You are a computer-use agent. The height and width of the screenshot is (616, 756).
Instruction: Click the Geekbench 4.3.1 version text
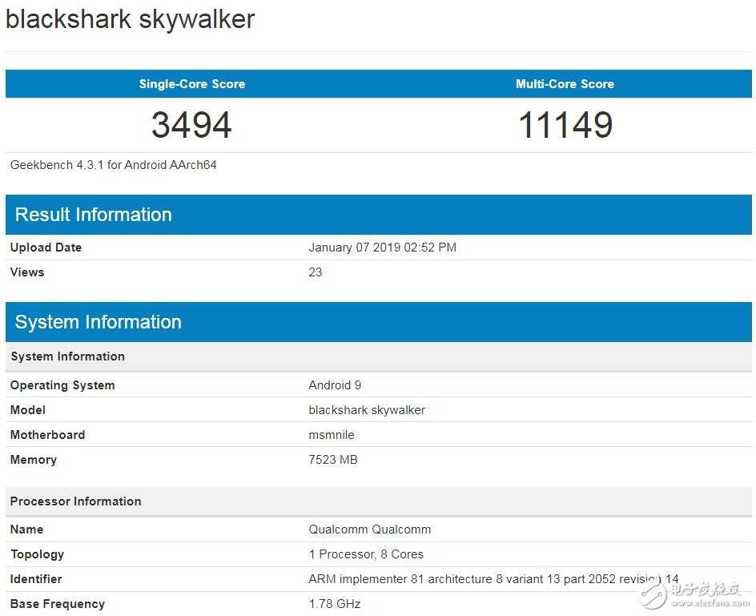pyautogui.click(x=114, y=165)
